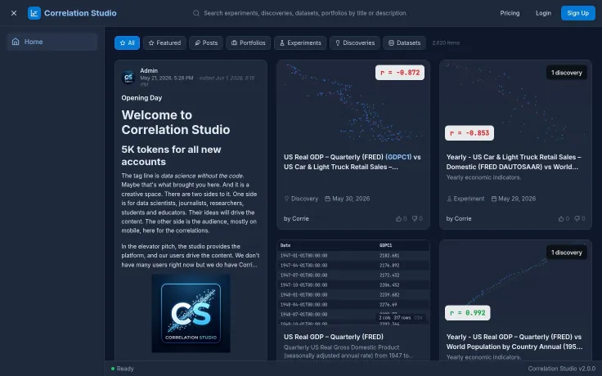Click the calendar icon next to May 30, 2026
The image size is (602, 376).
point(327,199)
